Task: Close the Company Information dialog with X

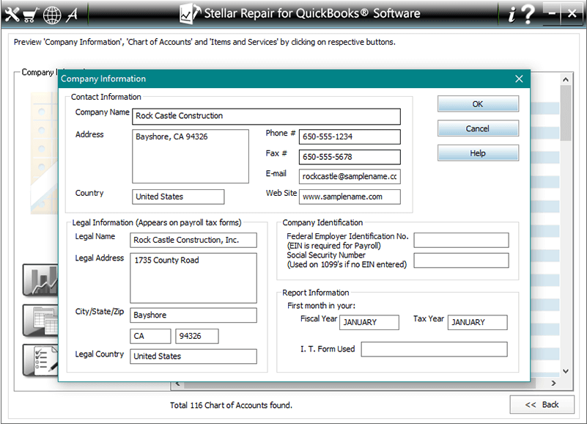Action: (x=519, y=78)
